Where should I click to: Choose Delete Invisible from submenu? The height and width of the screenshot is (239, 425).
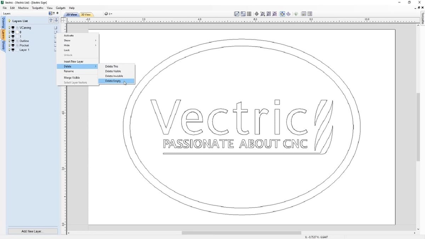tap(117, 76)
